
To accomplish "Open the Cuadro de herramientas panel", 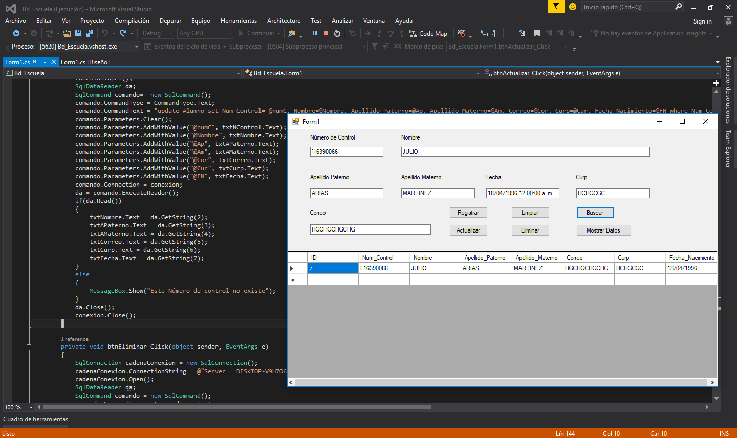I will [36, 419].
